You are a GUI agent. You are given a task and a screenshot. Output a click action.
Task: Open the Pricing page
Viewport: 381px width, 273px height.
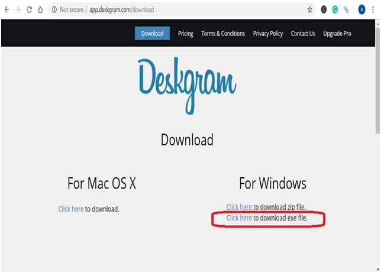coord(186,34)
